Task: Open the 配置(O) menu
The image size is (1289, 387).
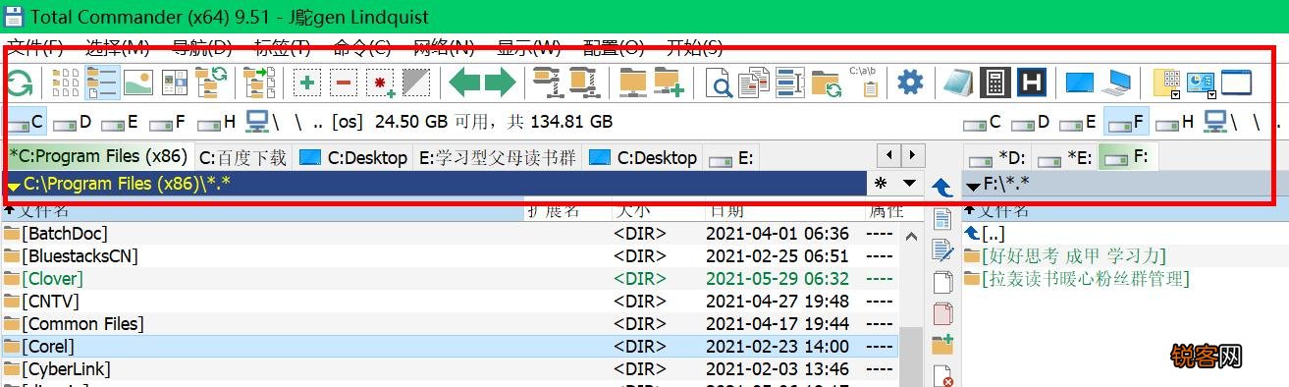Action: pos(614,47)
